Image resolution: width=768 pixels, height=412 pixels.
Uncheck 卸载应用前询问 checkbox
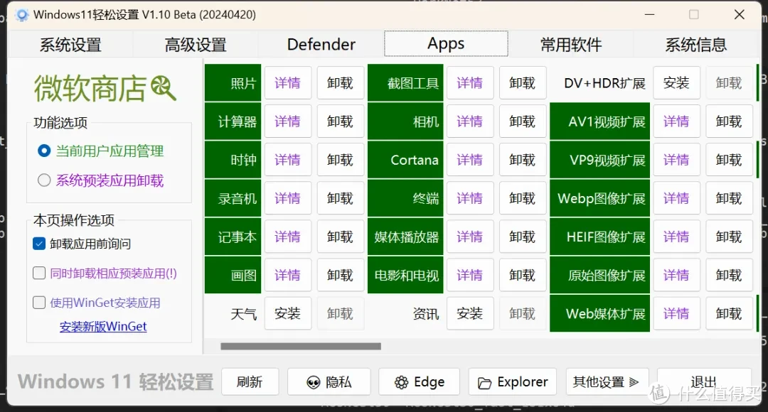39,244
